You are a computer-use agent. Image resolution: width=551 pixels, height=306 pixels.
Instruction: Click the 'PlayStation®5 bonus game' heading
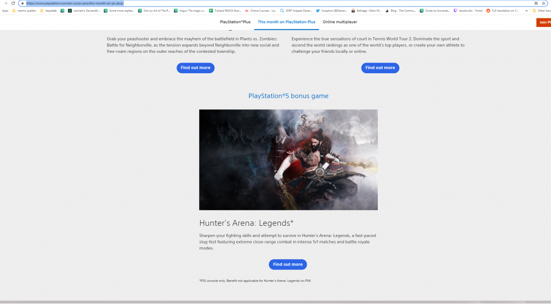288,96
